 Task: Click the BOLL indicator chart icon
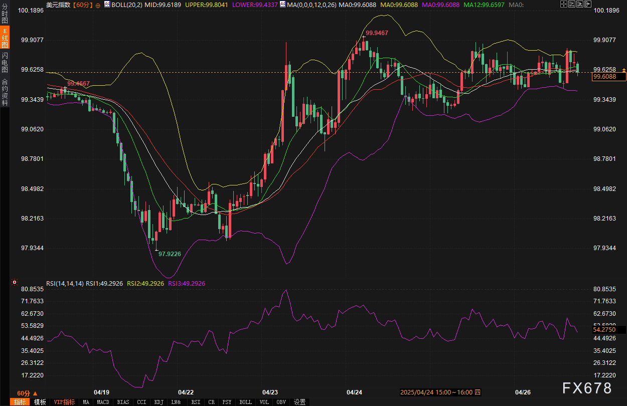pyautogui.click(x=107, y=5)
